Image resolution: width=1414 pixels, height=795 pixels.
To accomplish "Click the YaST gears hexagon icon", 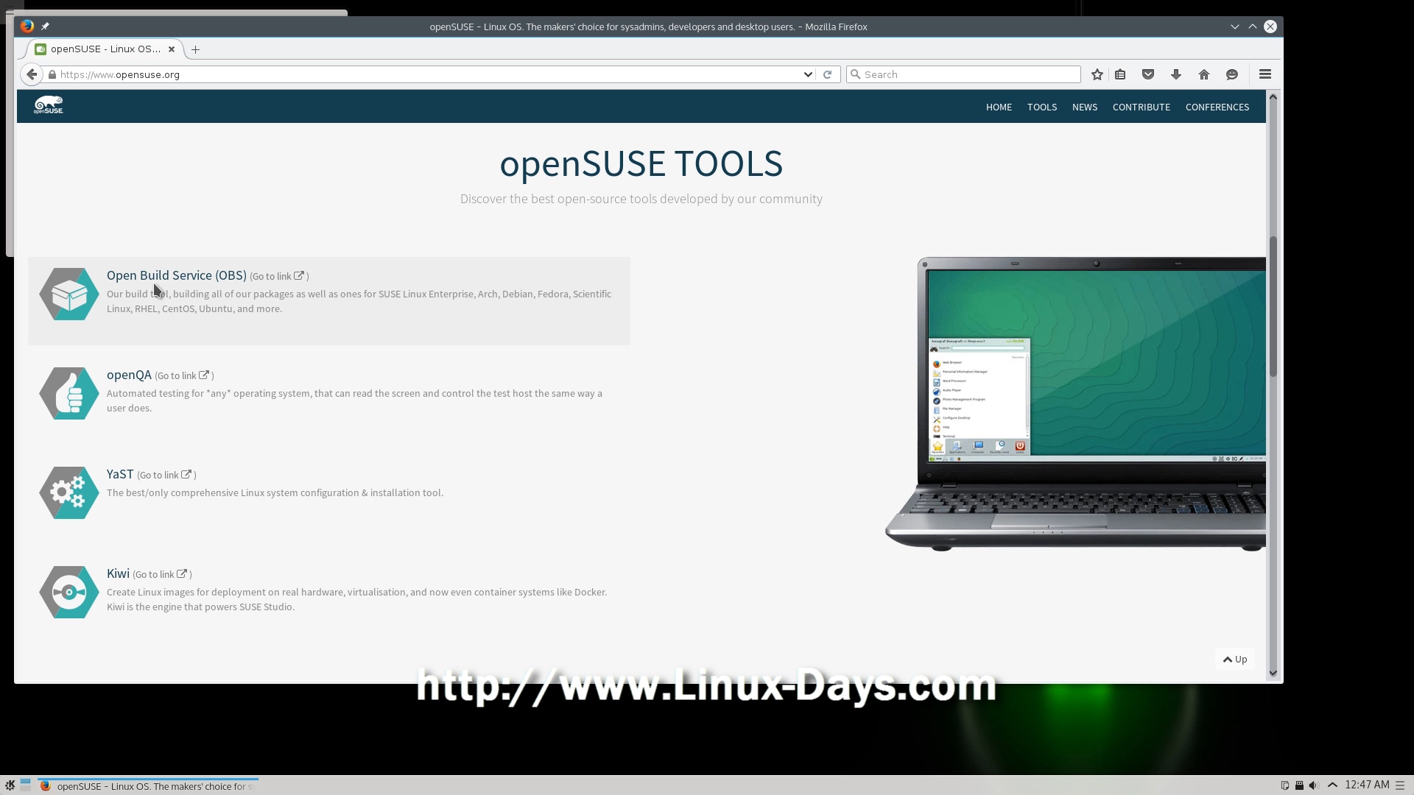I will coord(69,493).
